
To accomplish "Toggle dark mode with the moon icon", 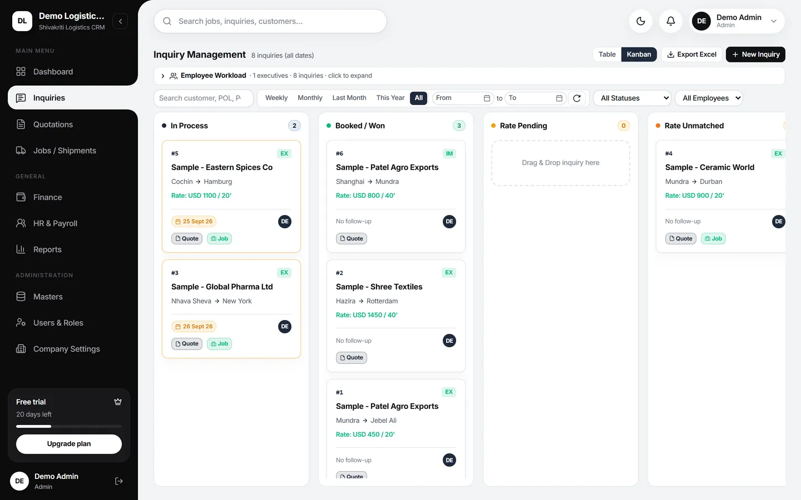I will coord(641,21).
